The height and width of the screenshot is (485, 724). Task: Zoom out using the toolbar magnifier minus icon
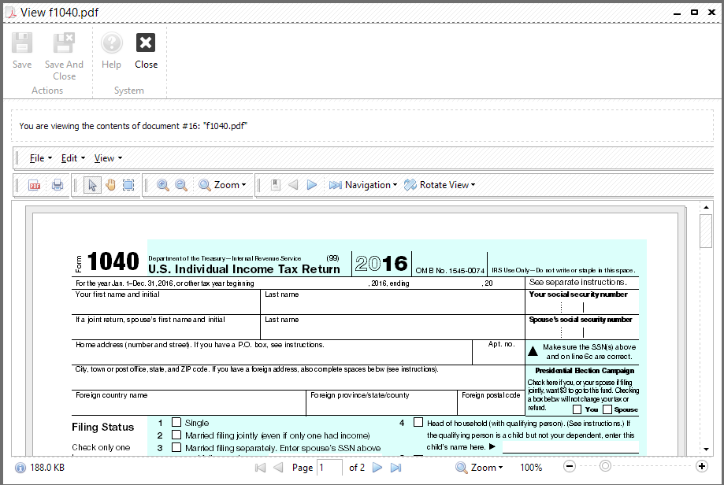[181, 185]
